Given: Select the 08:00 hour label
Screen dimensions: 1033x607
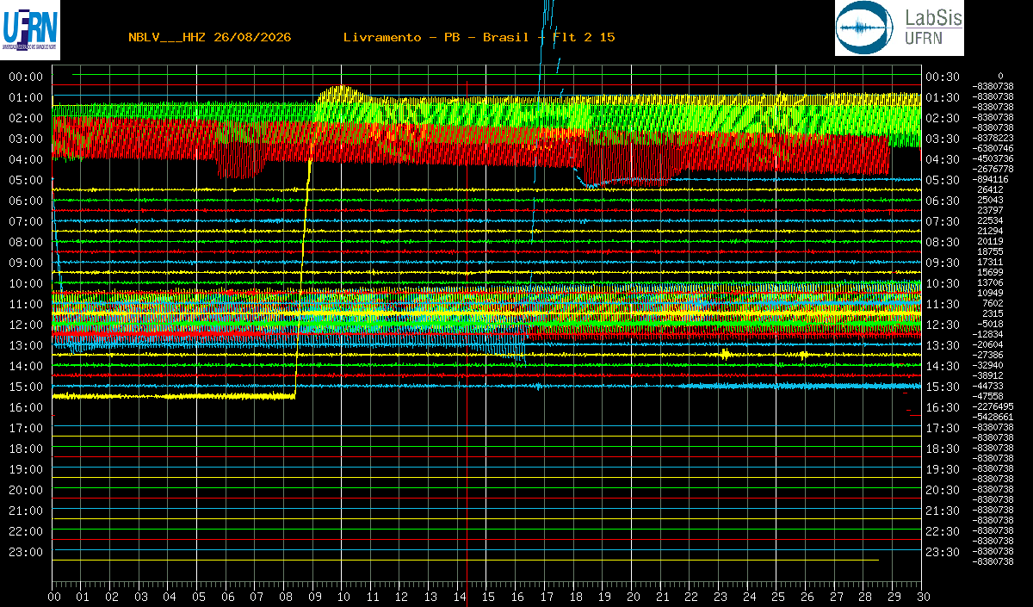Looking at the screenshot, I should tap(26, 242).
